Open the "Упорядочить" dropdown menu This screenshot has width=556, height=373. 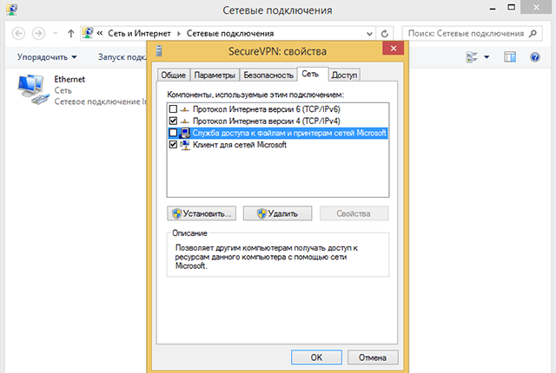coord(47,57)
